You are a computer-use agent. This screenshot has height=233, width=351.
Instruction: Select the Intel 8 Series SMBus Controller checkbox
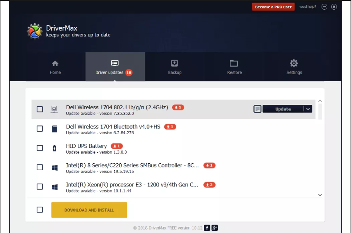(x=40, y=167)
